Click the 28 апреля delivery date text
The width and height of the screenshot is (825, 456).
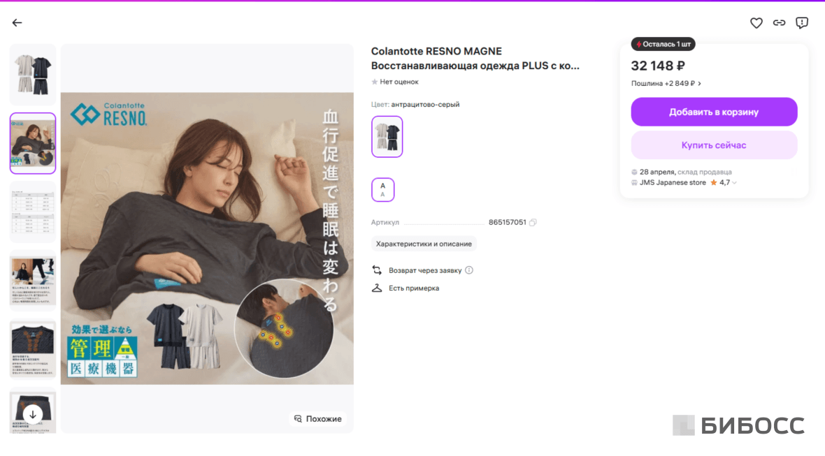click(x=657, y=172)
